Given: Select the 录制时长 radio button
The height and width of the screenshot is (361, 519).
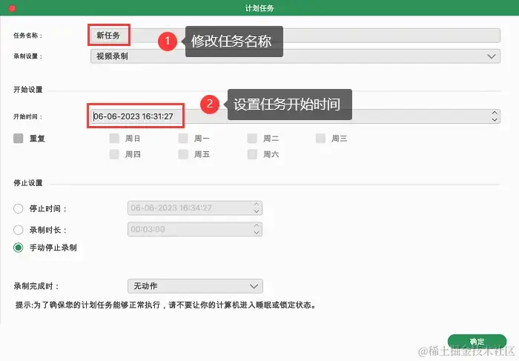Looking at the screenshot, I should [x=19, y=230].
